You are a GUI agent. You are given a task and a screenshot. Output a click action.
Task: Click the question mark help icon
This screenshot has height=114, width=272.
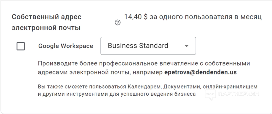click(117, 23)
